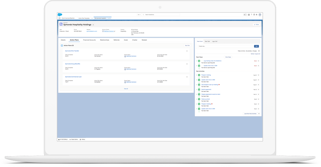This screenshot has height=167, width=321.
Task: Click the owner icon in Symonds Wire Transfer row
Action: (125, 56)
